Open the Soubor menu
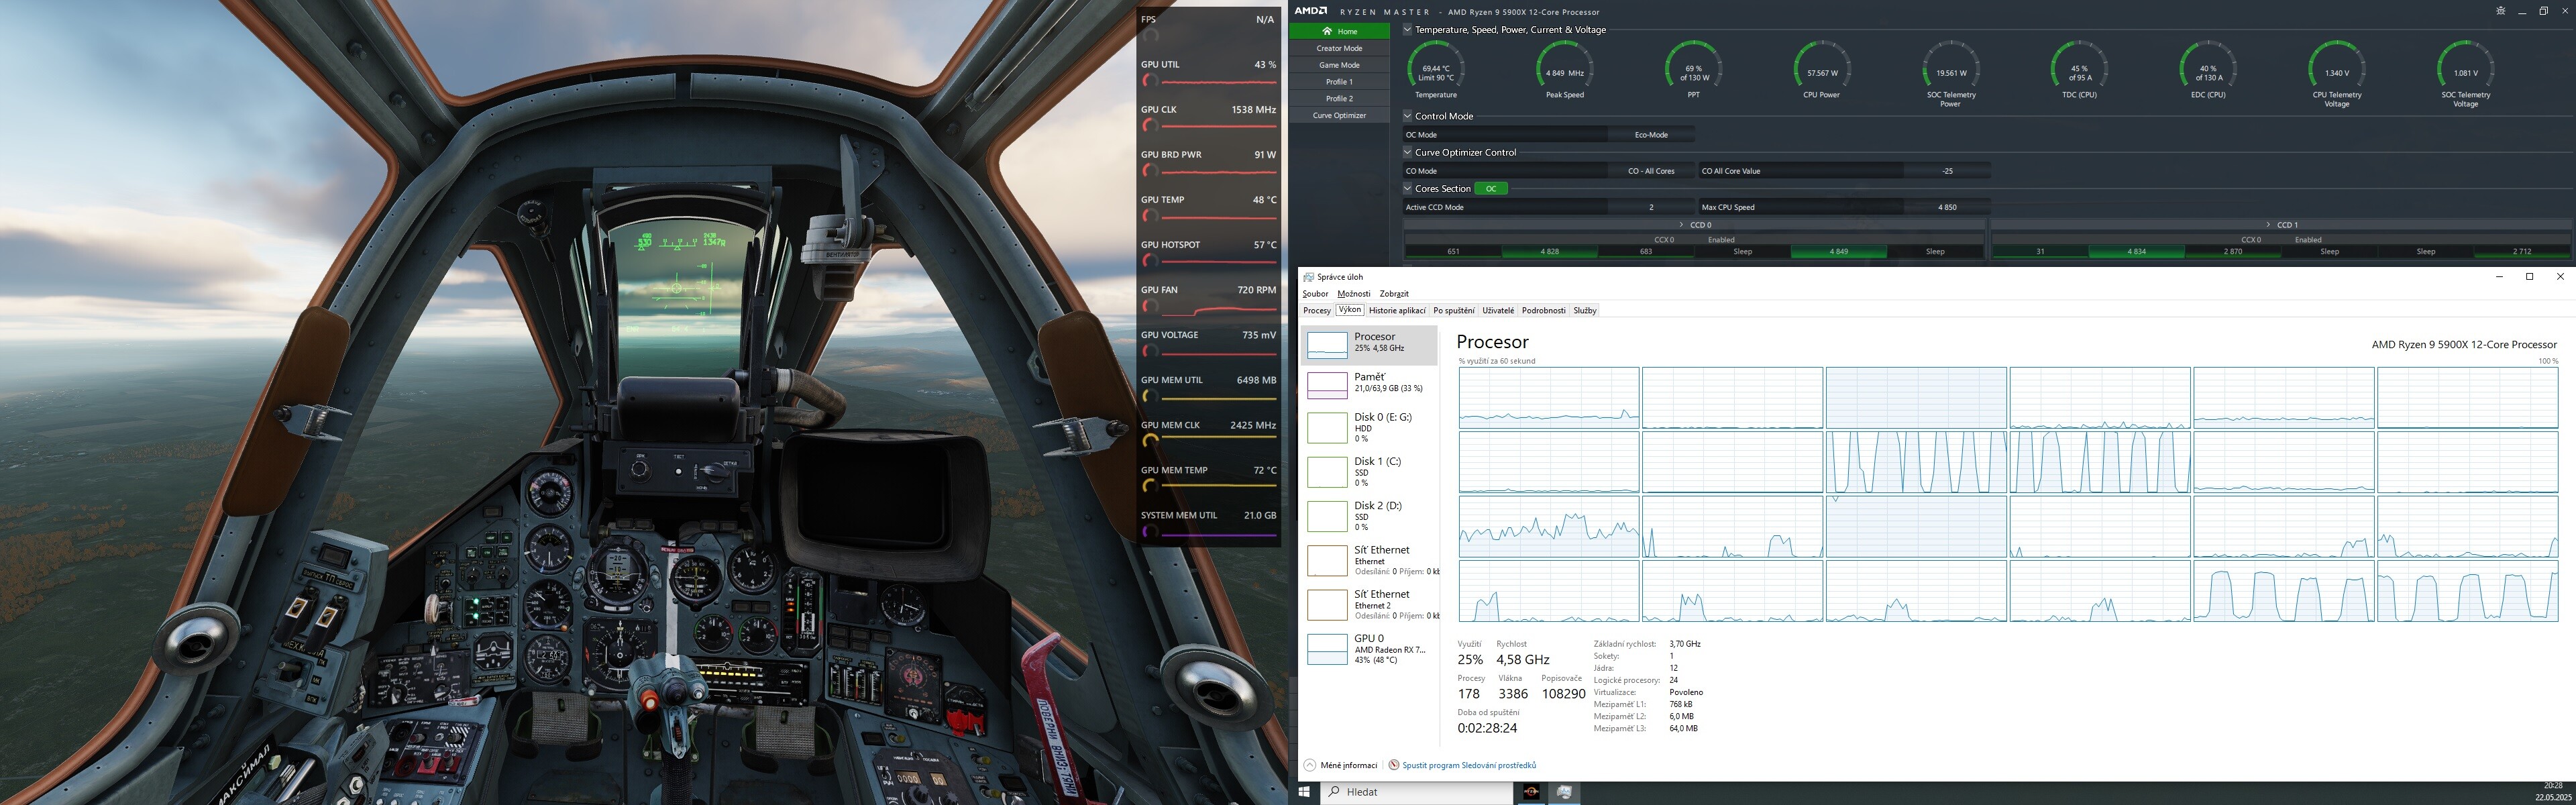The image size is (2576, 805). pos(1315,294)
